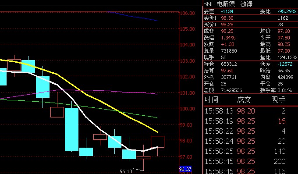Click the latest red hollow candlestick
This screenshot has height=174, width=298.
pyautogui.click(x=158, y=142)
